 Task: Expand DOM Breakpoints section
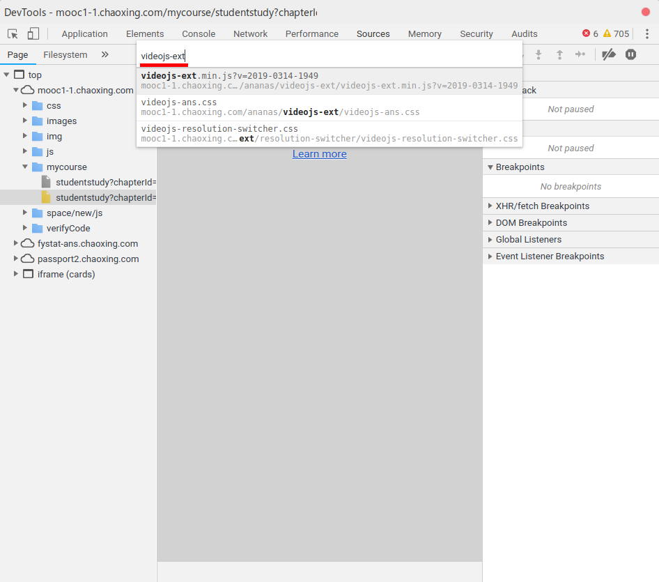coord(490,222)
